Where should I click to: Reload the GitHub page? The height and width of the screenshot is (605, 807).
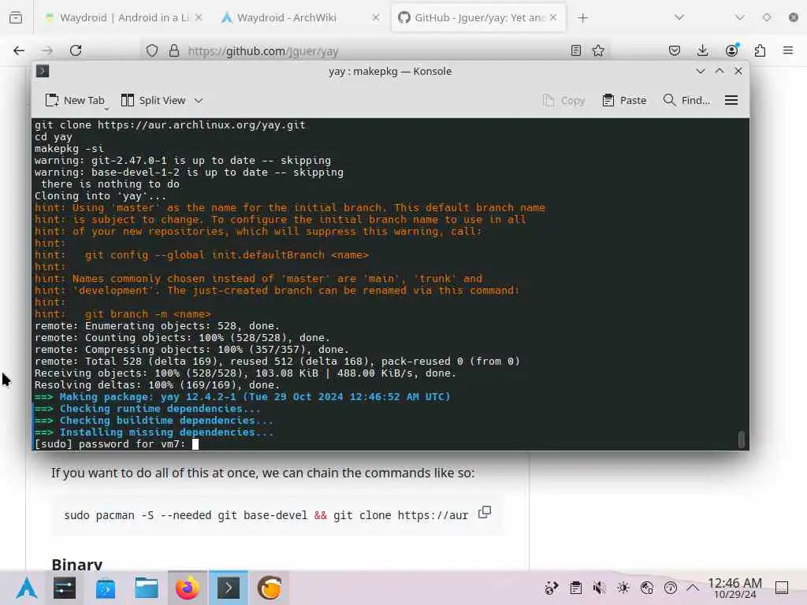coord(76,50)
